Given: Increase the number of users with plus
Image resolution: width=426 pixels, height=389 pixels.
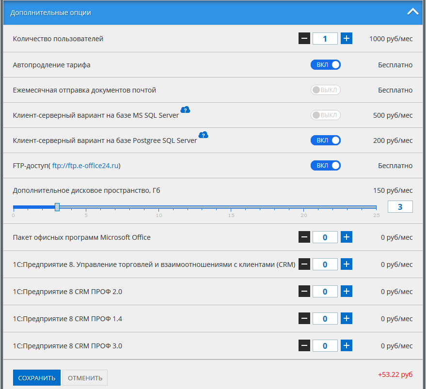Looking at the screenshot, I should point(346,39).
